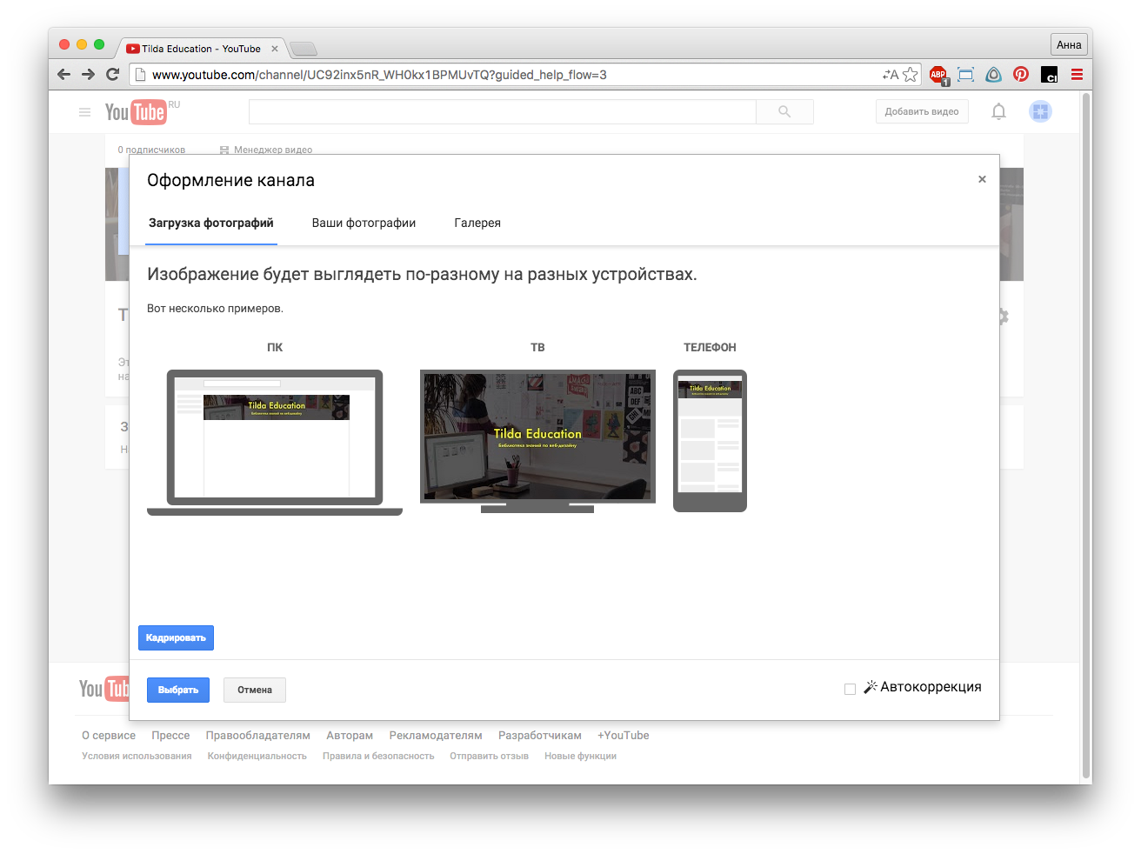Click the phone preview image

tap(710, 440)
